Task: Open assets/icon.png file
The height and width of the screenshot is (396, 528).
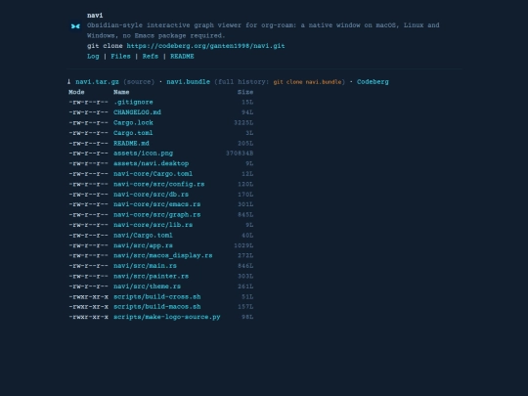Action: 143,154
